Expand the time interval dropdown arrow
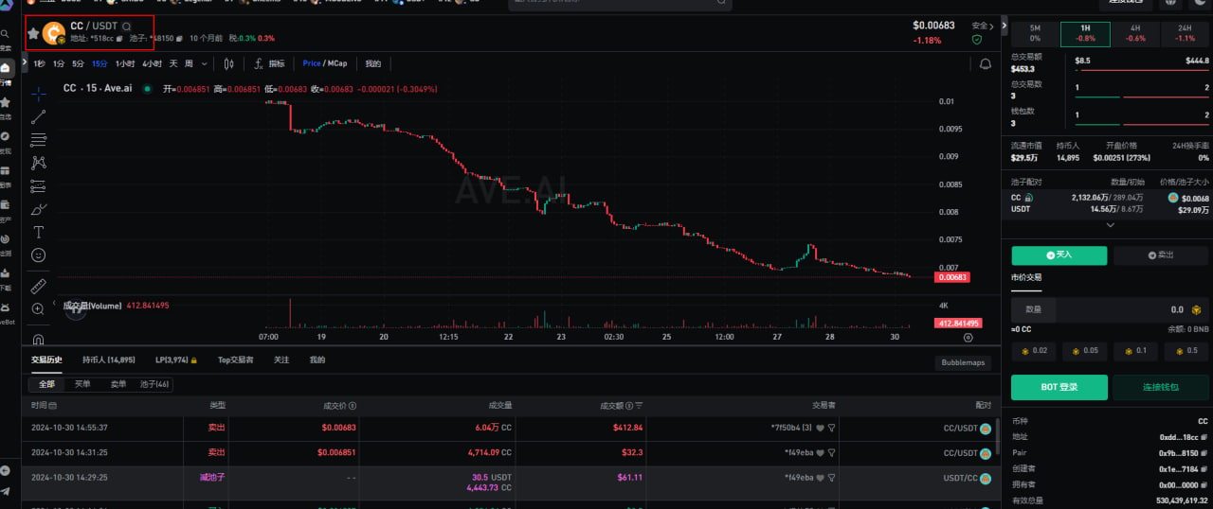This screenshot has width=1213, height=509. 205,63
